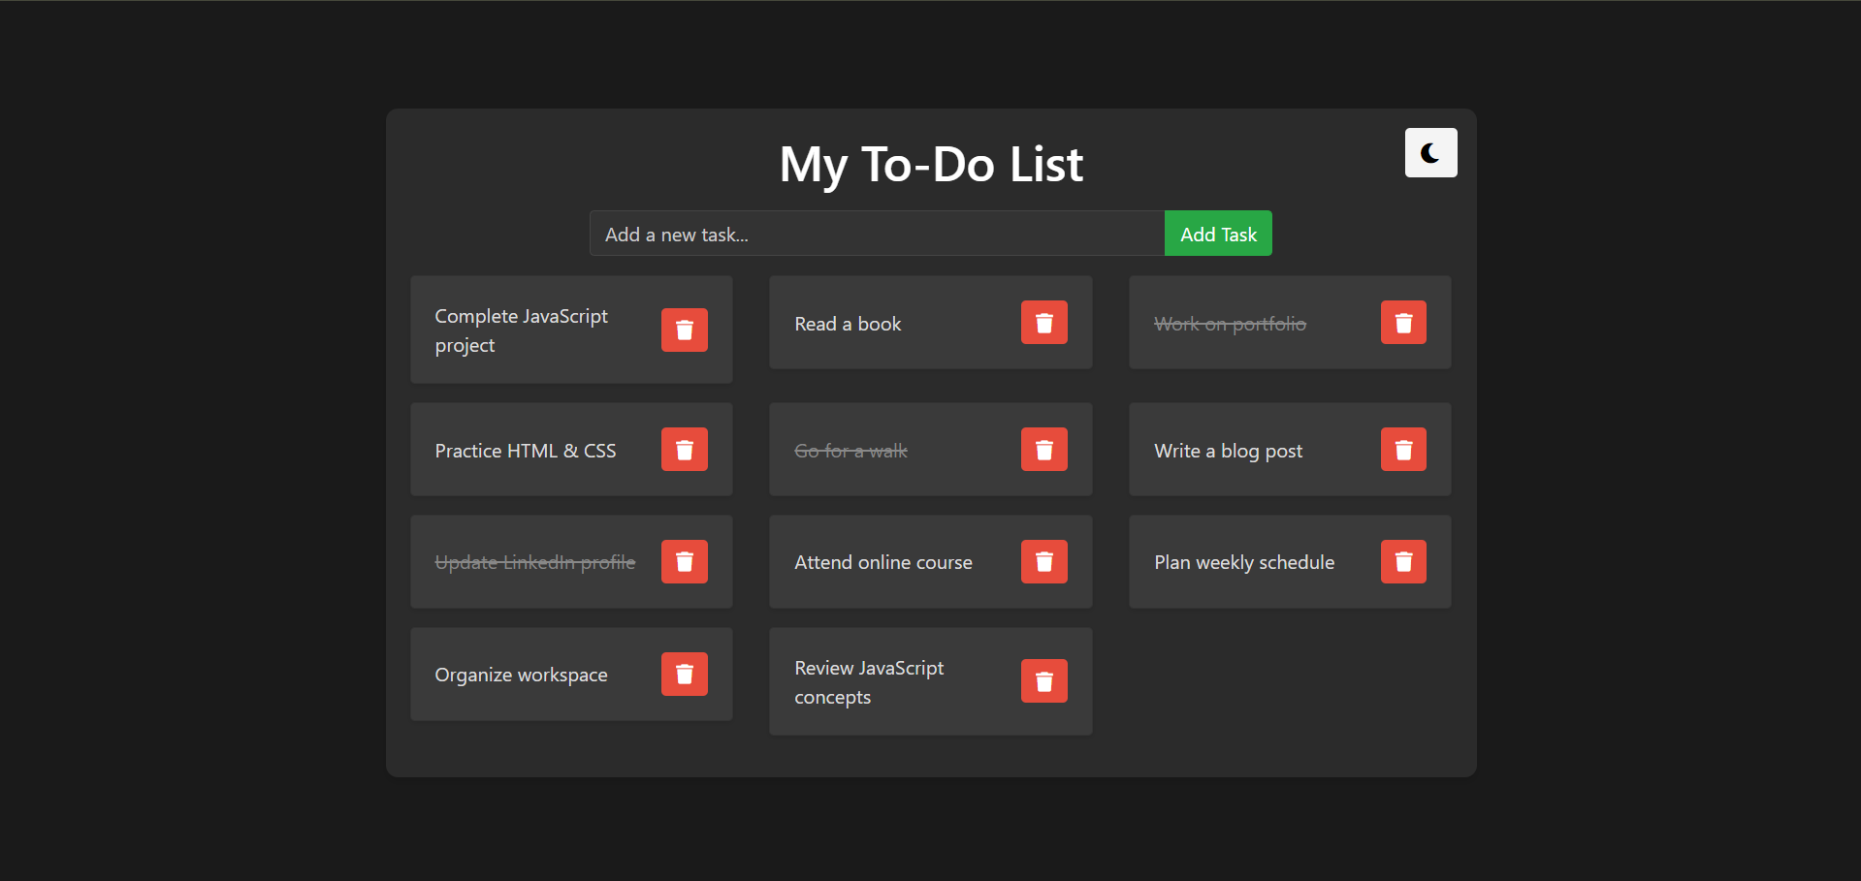Delete the Organize workspace task
Image resolution: width=1861 pixels, height=881 pixels.
(684, 675)
